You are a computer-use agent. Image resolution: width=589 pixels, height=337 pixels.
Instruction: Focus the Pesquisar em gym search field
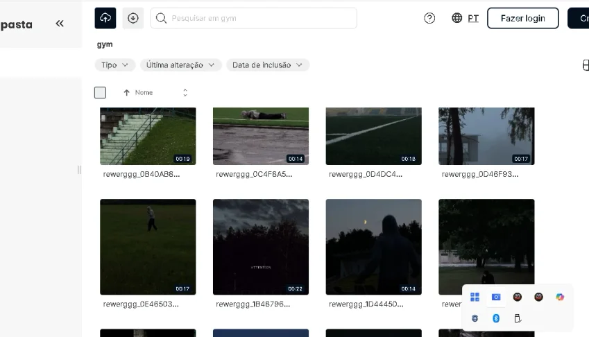[x=253, y=18]
